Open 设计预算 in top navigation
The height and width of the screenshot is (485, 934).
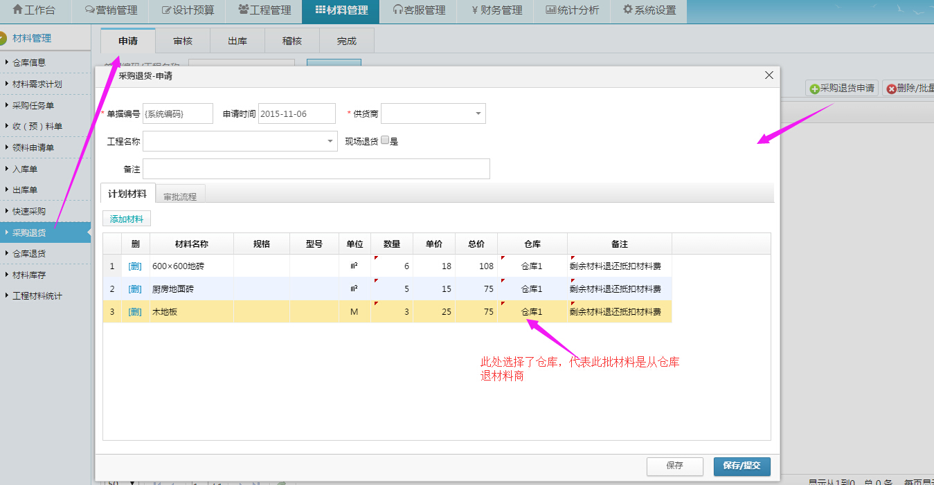pos(188,10)
